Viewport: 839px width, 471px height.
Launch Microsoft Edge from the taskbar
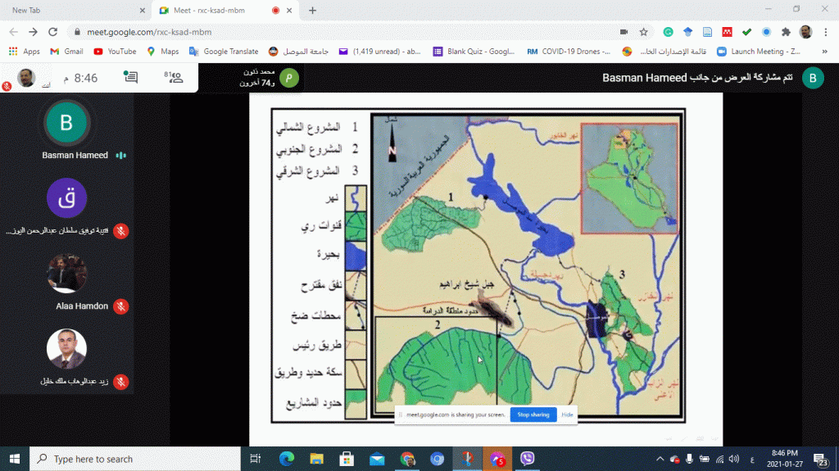286,459
